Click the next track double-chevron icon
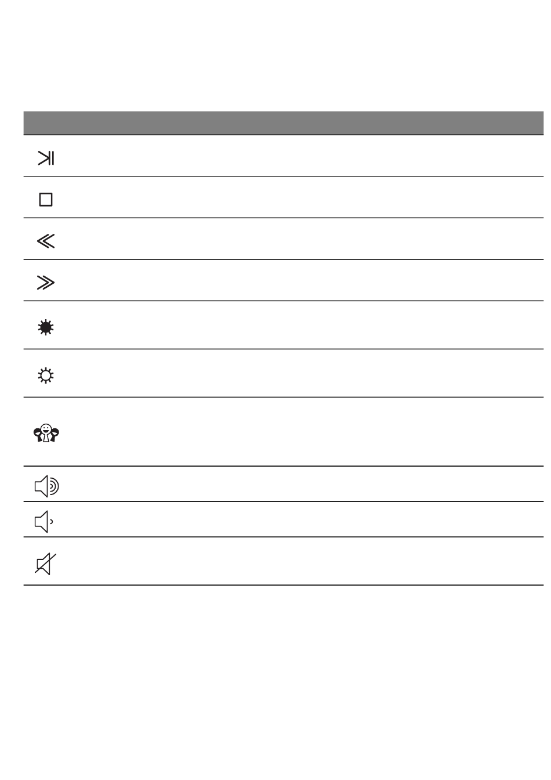 46,283
